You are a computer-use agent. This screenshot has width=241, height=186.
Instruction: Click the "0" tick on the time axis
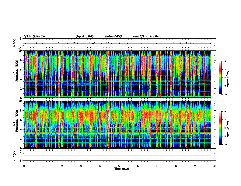click(x=24, y=166)
